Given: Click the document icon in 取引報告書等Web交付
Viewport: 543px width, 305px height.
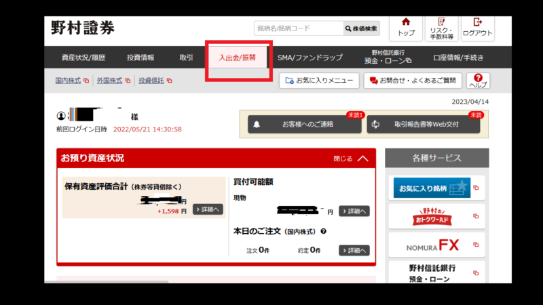Looking at the screenshot, I should 376,125.
